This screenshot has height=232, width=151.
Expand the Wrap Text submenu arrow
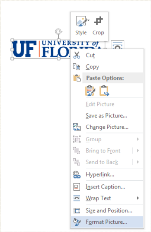pyautogui.click(x=138, y=198)
